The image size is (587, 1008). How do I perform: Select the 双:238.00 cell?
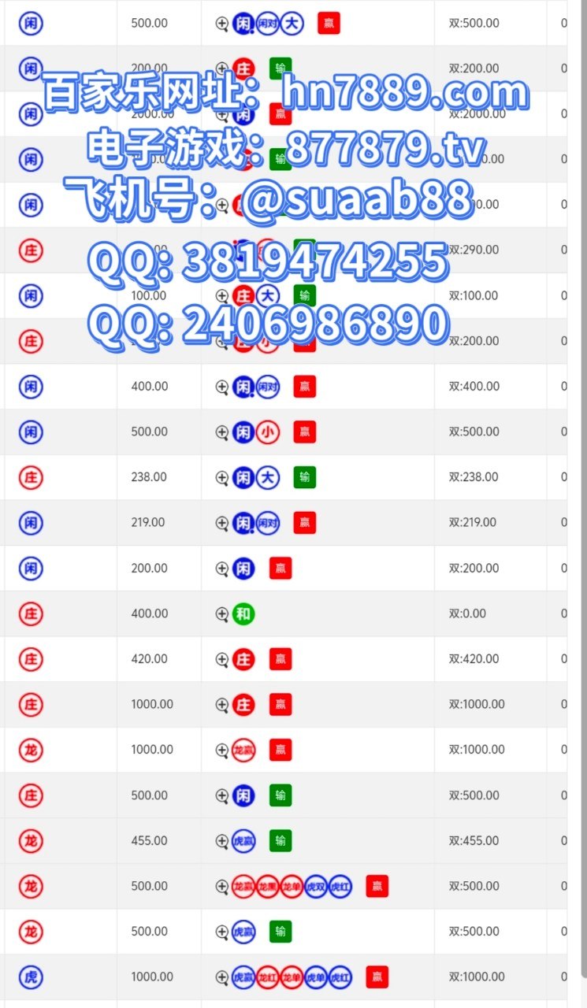point(473,477)
